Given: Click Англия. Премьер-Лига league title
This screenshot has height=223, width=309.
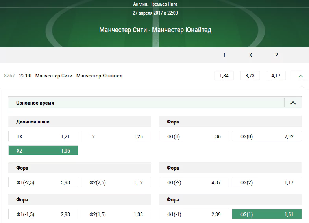Looking at the screenshot, I should tap(155, 4).
